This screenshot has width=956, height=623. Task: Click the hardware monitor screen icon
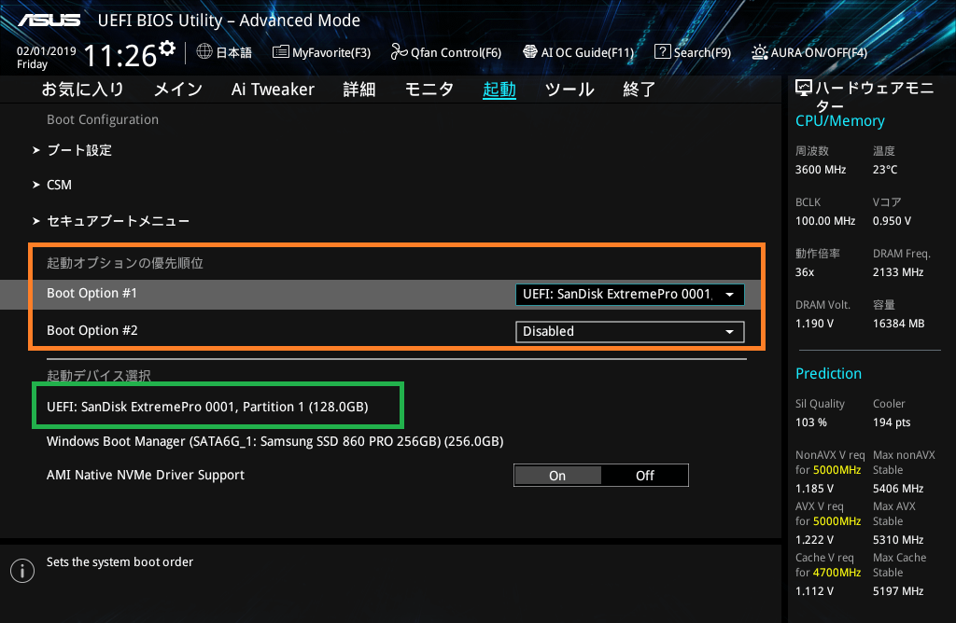[x=804, y=89]
